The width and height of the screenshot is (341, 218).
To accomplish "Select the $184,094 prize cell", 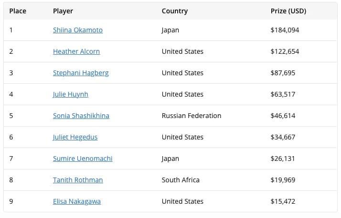I will (x=285, y=30).
